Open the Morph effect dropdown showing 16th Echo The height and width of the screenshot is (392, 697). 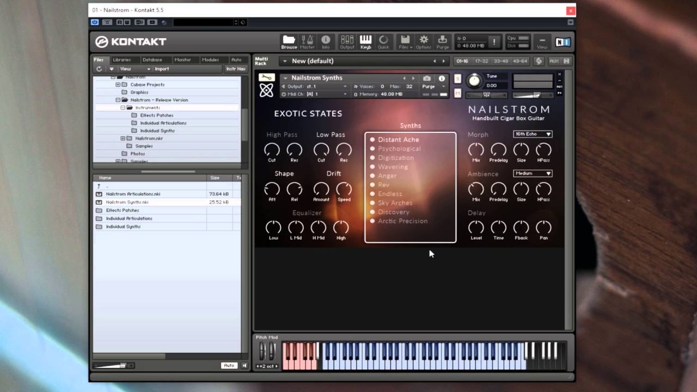pyautogui.click(x=532, y=134)
